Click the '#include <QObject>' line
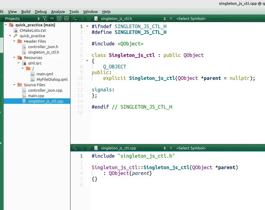This screenshot has width=265, height=210. (117, 44)
